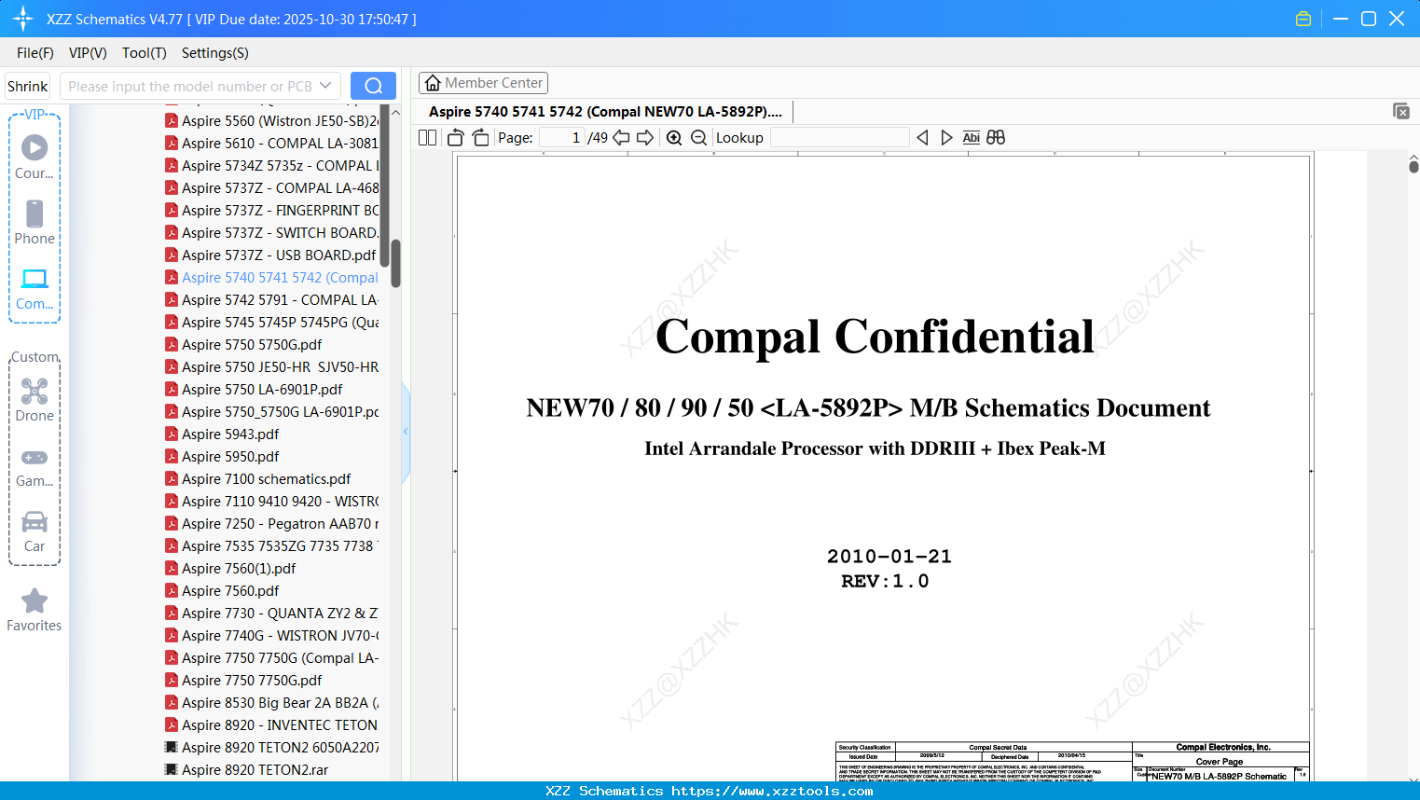The height and width of the screenshot is (800, 1420).
Task: Open the Settings(S) menu
Action: (215, 52)
